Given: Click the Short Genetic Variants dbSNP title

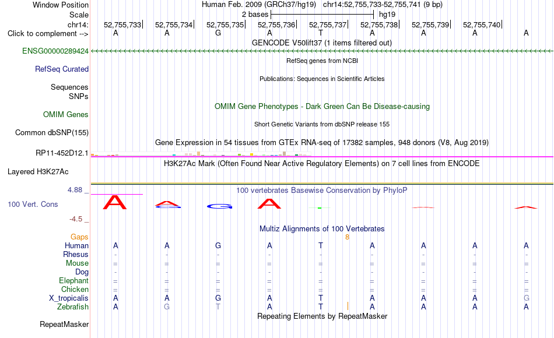Looking at the screenshot, I should tap(322, 124).
